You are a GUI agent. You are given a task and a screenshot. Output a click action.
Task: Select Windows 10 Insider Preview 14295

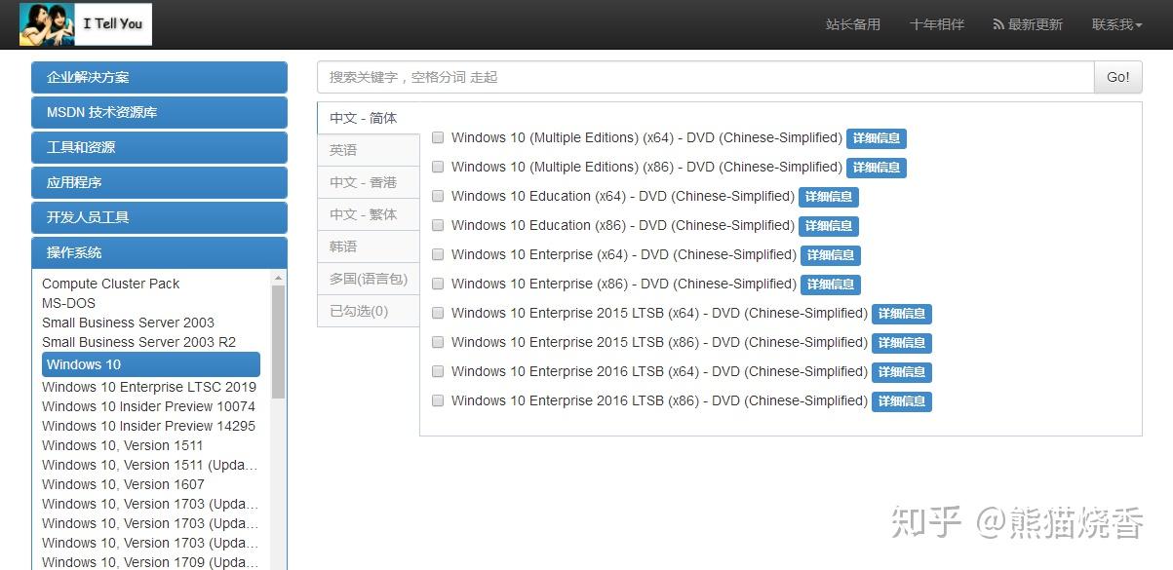point(148,426)
